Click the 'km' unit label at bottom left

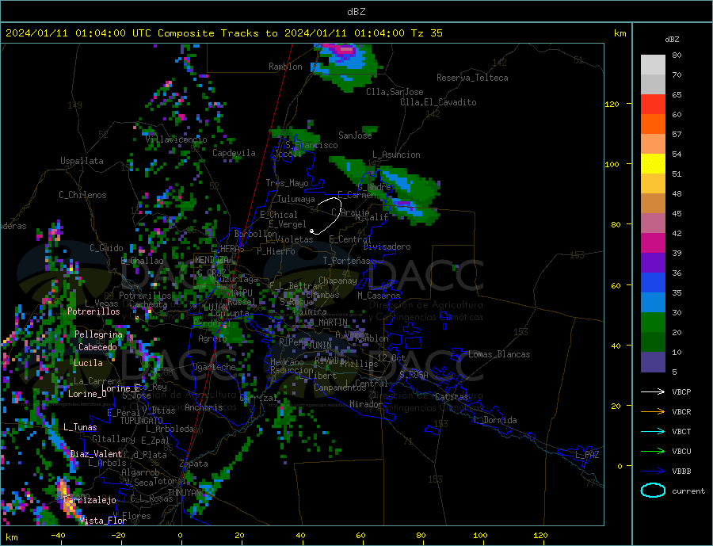[12, 537]
